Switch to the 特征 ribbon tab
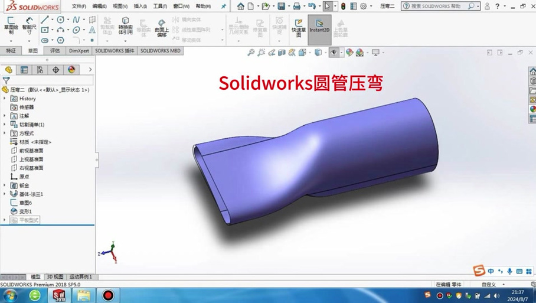 11,51
